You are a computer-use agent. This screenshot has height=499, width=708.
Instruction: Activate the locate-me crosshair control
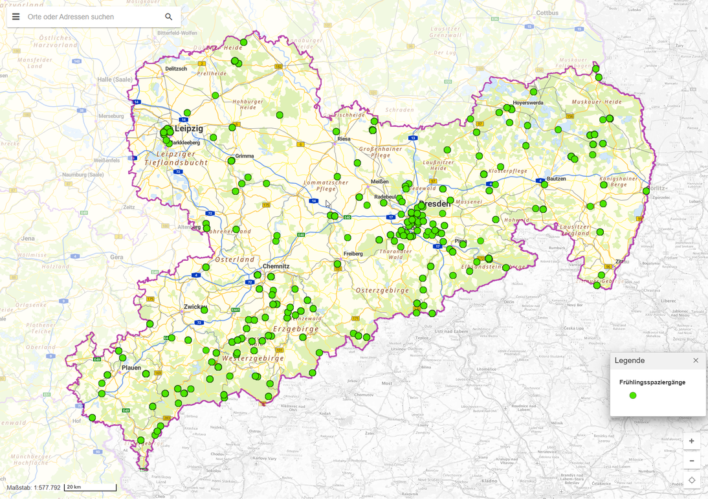pos(692,480)
